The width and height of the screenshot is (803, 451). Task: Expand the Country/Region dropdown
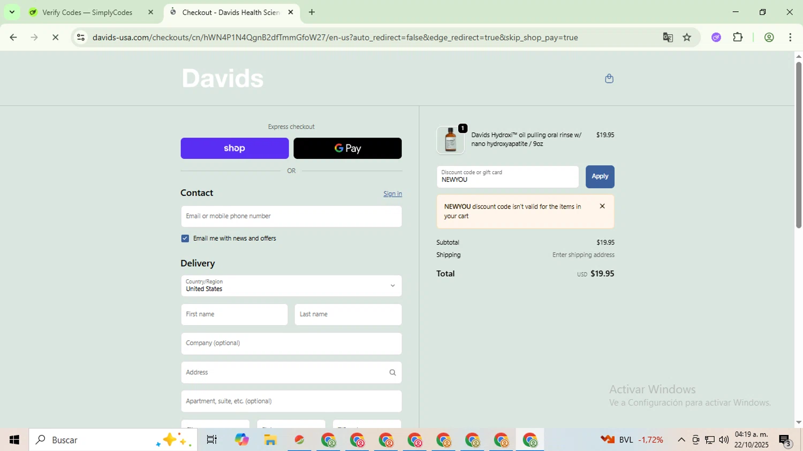pyautogui.click(x=291, y=286)
